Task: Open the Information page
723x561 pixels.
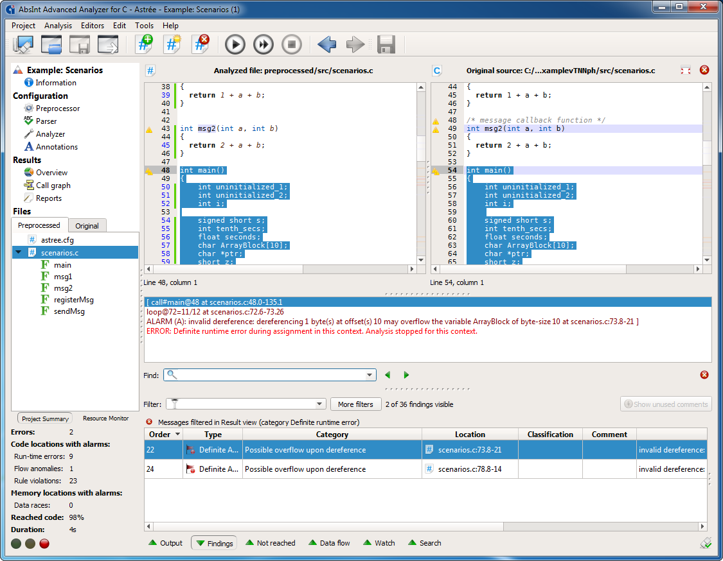Action: 56,83
